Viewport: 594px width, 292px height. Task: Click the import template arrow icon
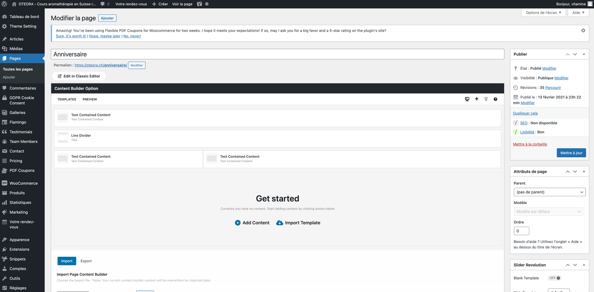click(x=486, y=99)
